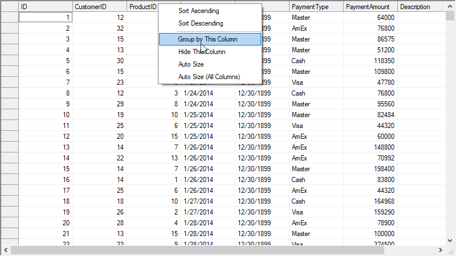Click PaymentAmount cell showing 198400
This screenshot has width=456, height=256.
click(x=370, y=169)
